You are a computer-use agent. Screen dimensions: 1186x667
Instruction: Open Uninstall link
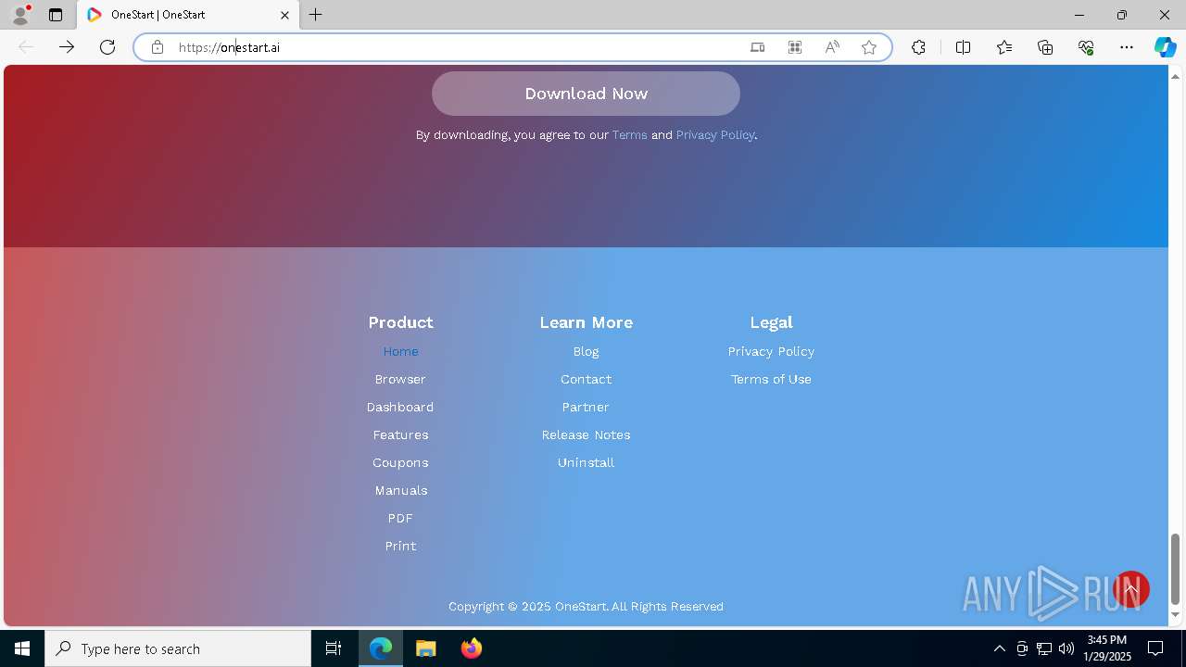[x=586, y=462]
